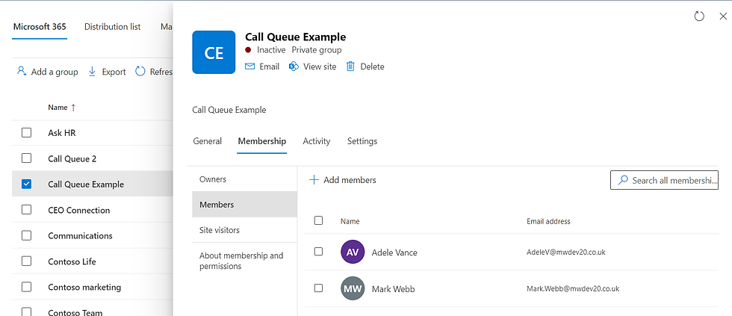Viewport: 732px width, 316px height.
Task: Open the General tab
Action: click(208, 141)
